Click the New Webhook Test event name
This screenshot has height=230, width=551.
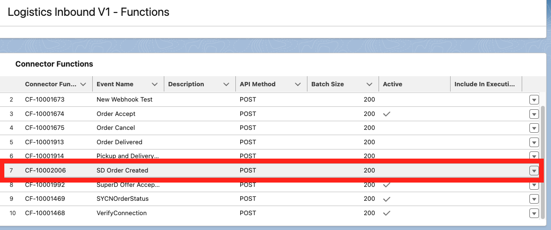pyautogui.click(x=124, y=100)
